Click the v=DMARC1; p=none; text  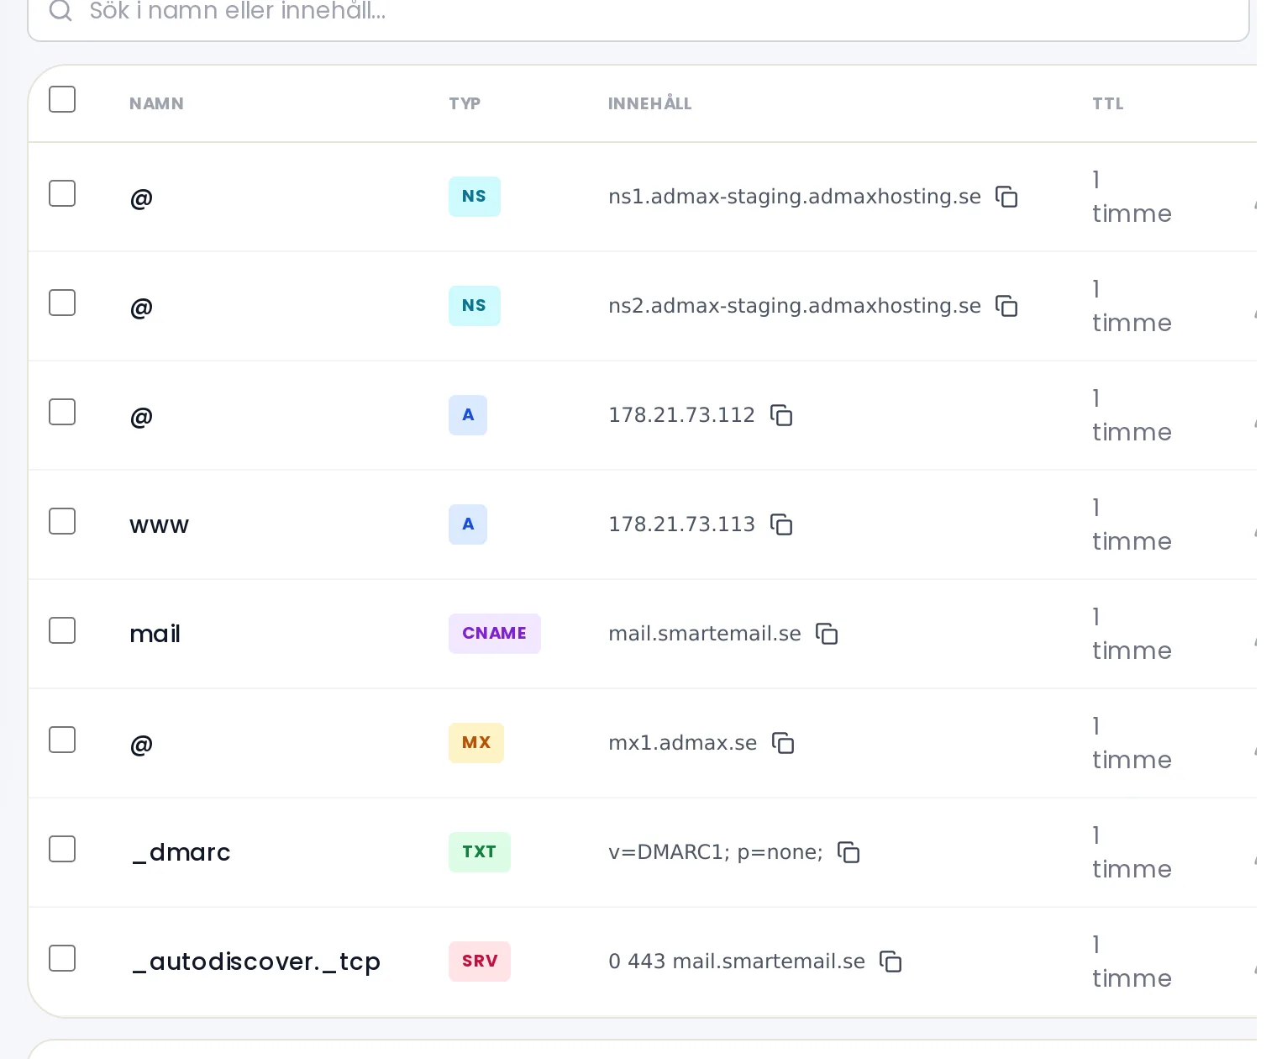pos(716,852)
